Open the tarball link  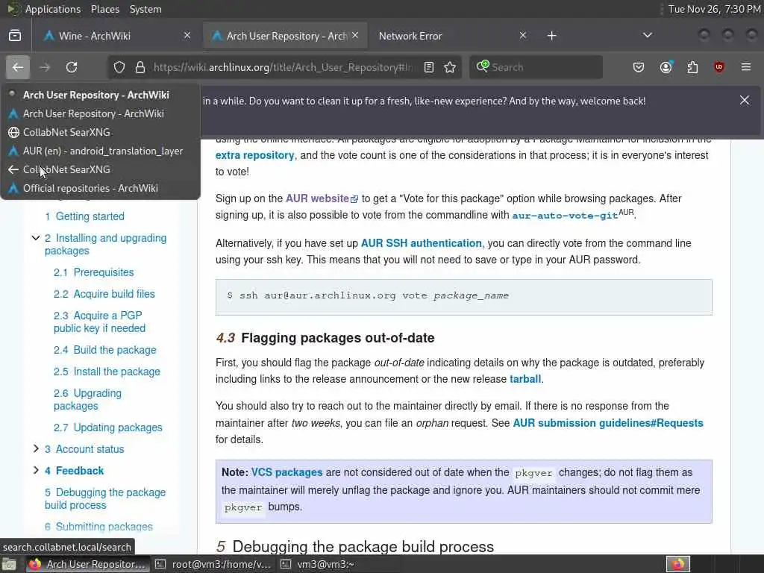point(525,379)
